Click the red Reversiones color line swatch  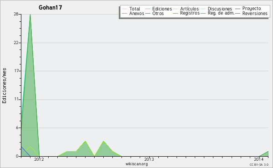pos(238,13)
